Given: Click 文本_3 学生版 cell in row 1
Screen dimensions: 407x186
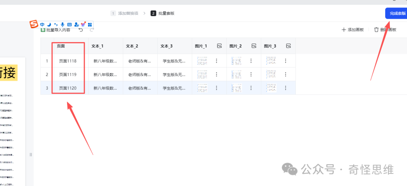Looking at the screenshot, I should [x=174, y=61].
